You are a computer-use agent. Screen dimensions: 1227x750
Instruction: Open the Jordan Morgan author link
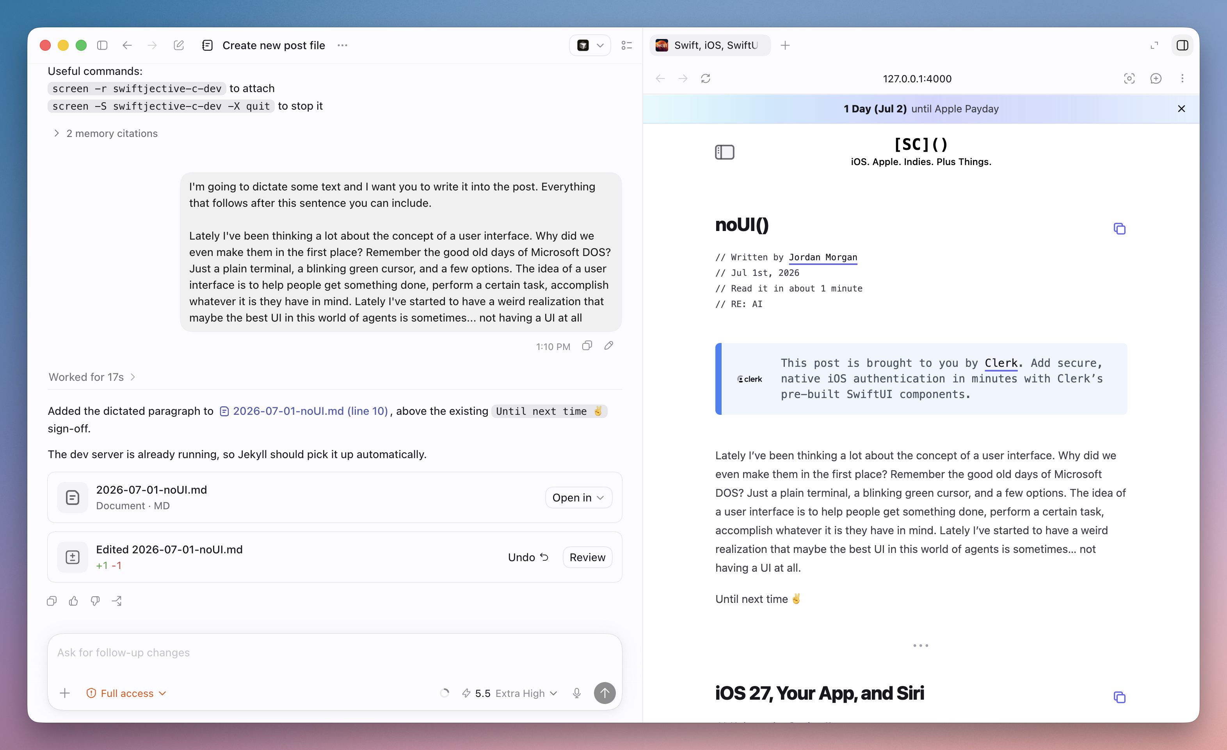click(823, 258)
